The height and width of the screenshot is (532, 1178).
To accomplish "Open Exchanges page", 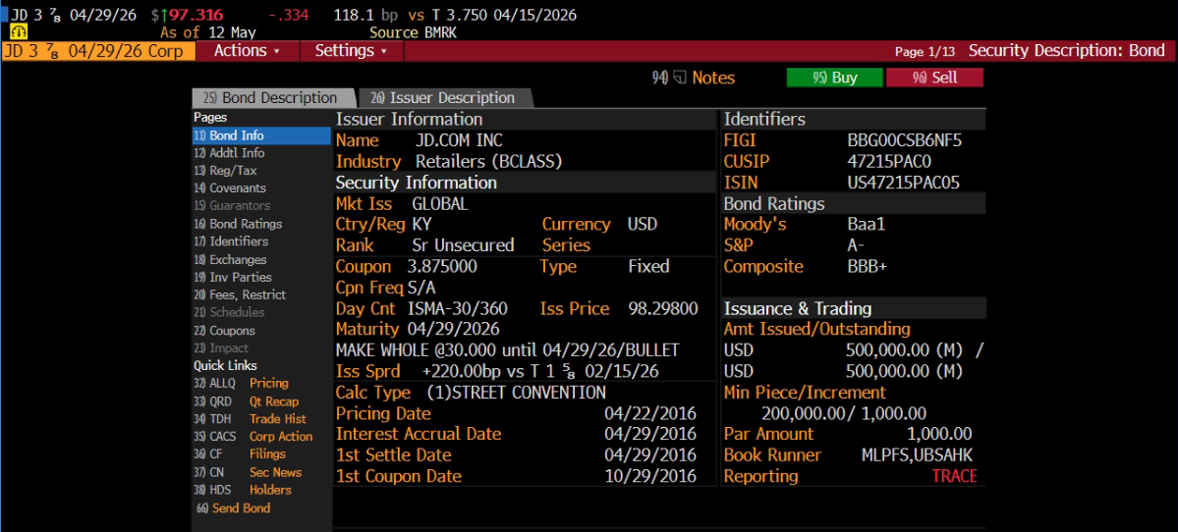I will click(230, 260).
